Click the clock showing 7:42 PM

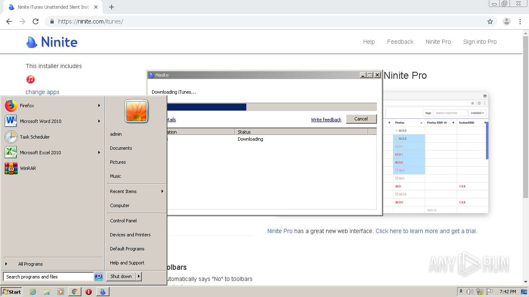[x=508, y=292]
